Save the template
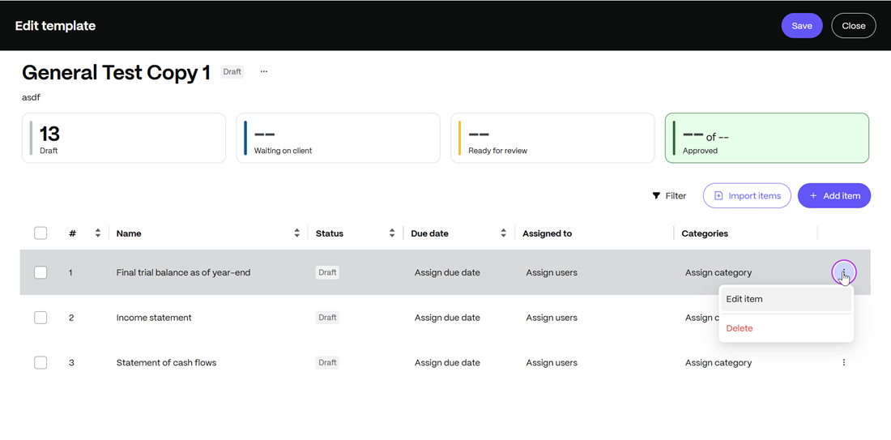891x440 pixels. (x=802, y=26)
